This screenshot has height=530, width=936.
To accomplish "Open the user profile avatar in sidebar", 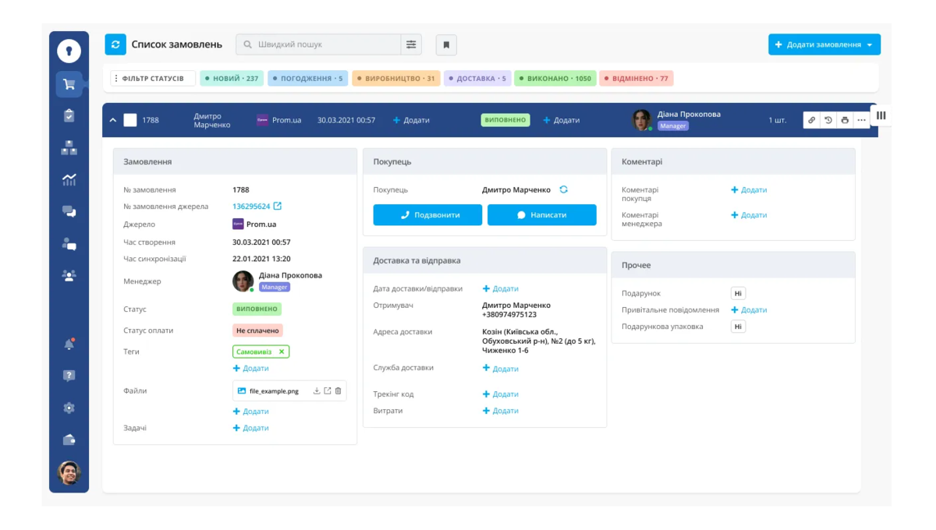I will [69, 472].
